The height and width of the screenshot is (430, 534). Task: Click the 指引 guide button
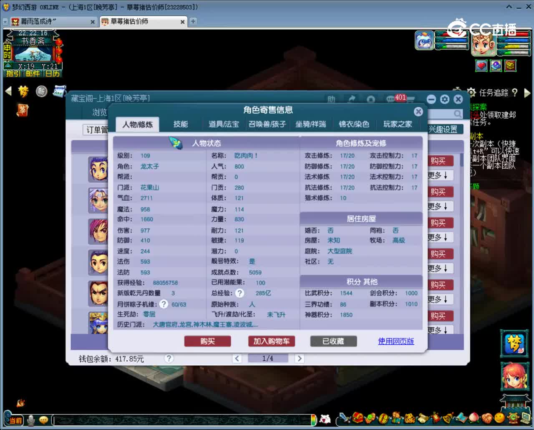pyautogui.click(x=13, y=73)
